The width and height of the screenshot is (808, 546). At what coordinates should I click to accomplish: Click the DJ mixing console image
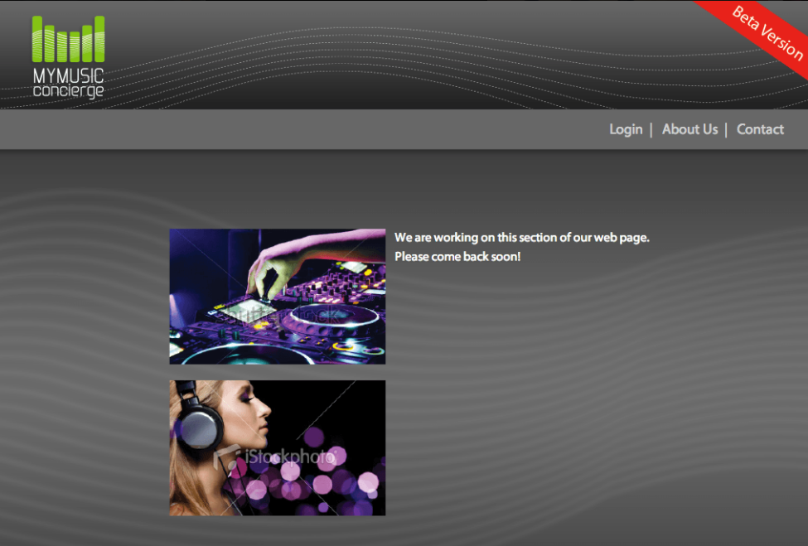[x=277, y=296]
